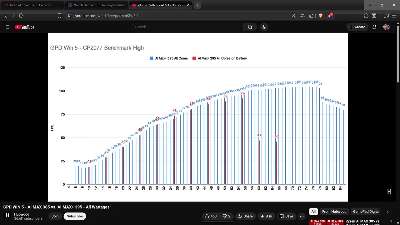
Task: Click the video player chart area
Action: point(198,117)
